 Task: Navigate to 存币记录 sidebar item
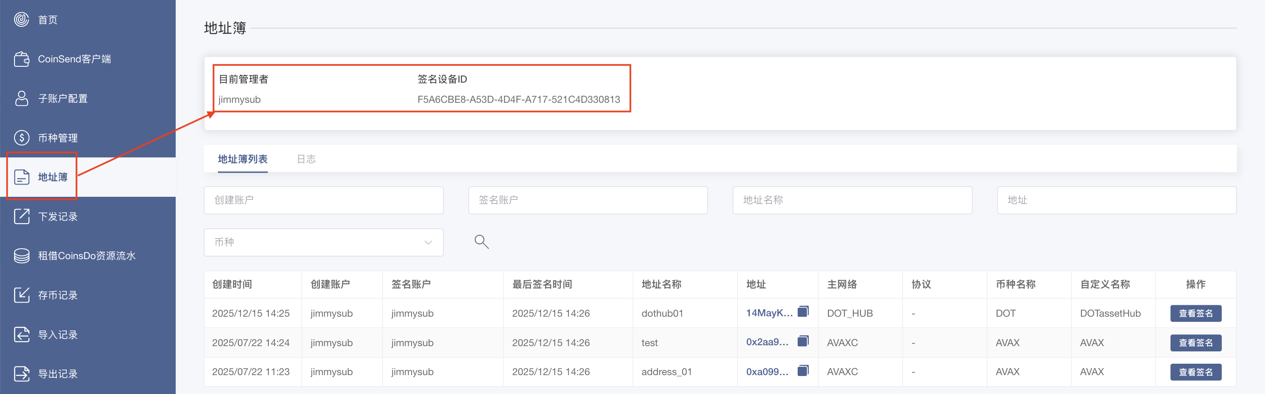pos(58,295)
